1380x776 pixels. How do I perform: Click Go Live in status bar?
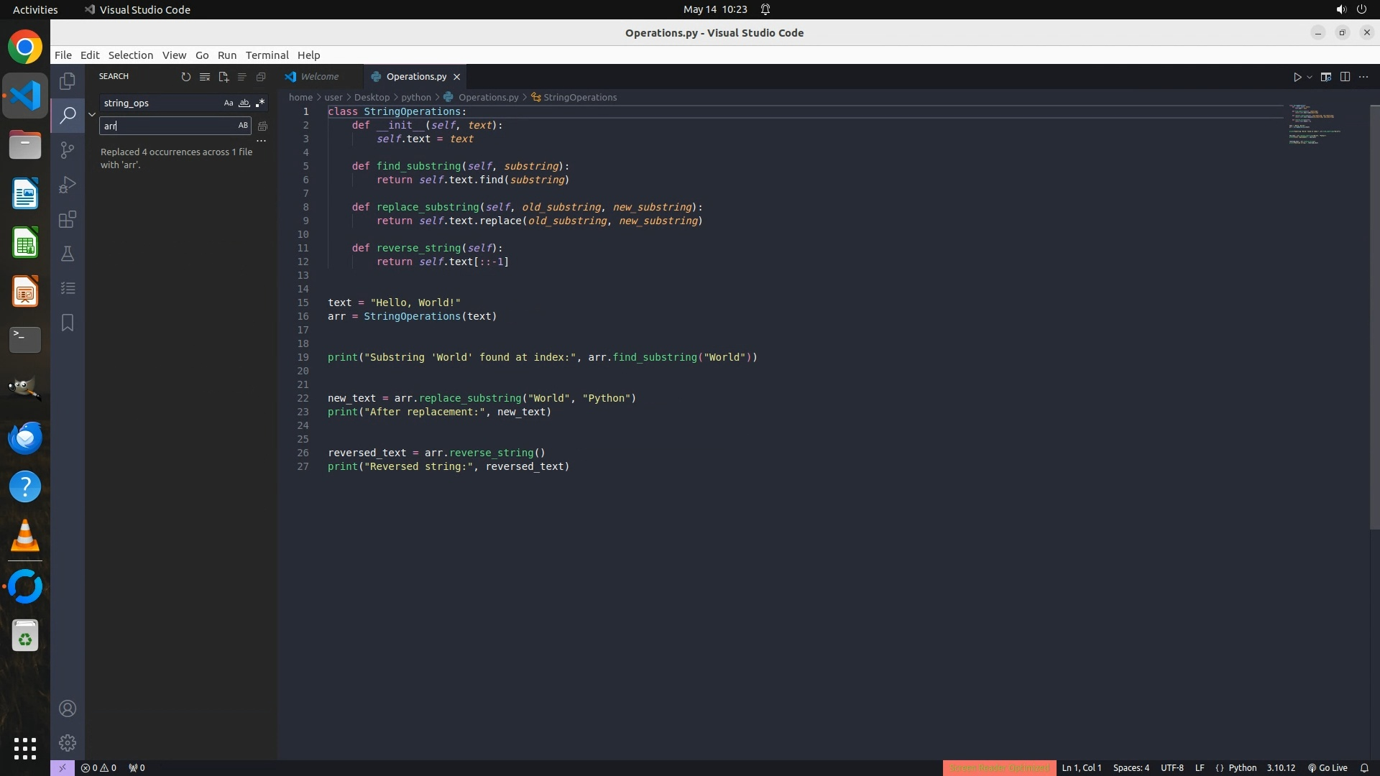[x=1328, y=767]
